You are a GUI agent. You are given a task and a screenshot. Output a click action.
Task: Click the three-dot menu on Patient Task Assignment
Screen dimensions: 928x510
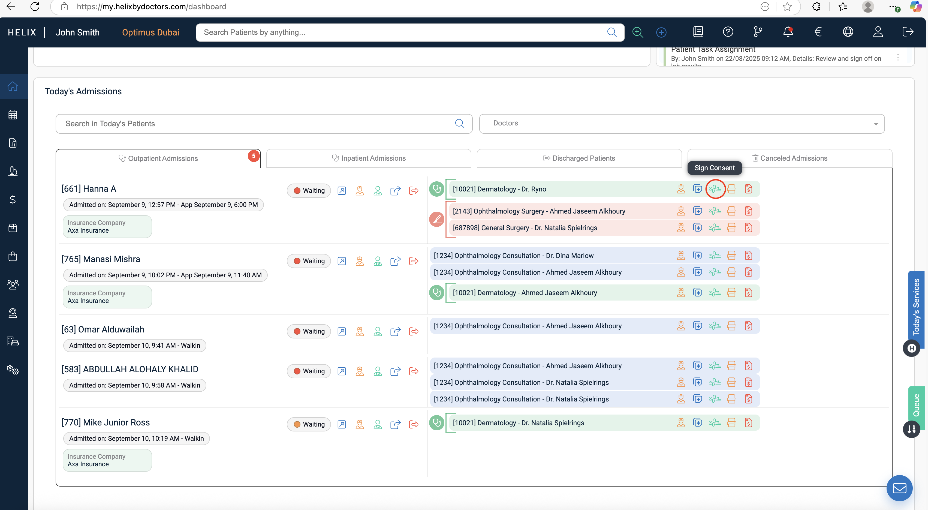[898, 58]
